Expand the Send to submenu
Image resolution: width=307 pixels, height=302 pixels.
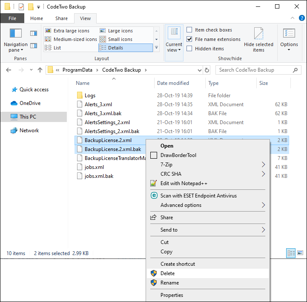(263, 229)
